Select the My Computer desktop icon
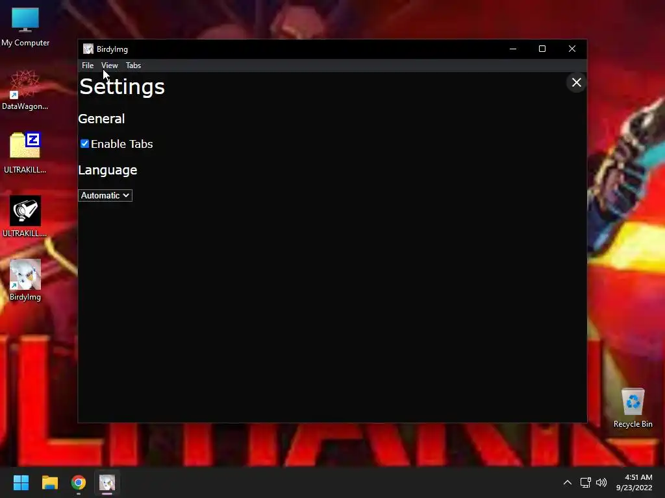Image resolution: width=665 pixels, height=498 pixels. click(x=25, y=27)
